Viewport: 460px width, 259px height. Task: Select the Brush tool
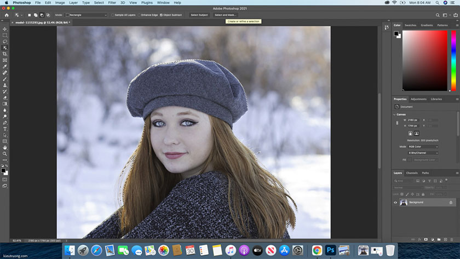pyautogui.click(x=5, y=79)
